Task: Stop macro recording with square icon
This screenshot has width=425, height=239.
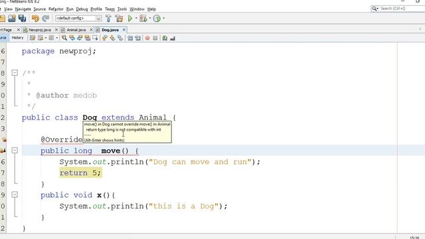Action: pyautogui.click(x=155, y=38)
